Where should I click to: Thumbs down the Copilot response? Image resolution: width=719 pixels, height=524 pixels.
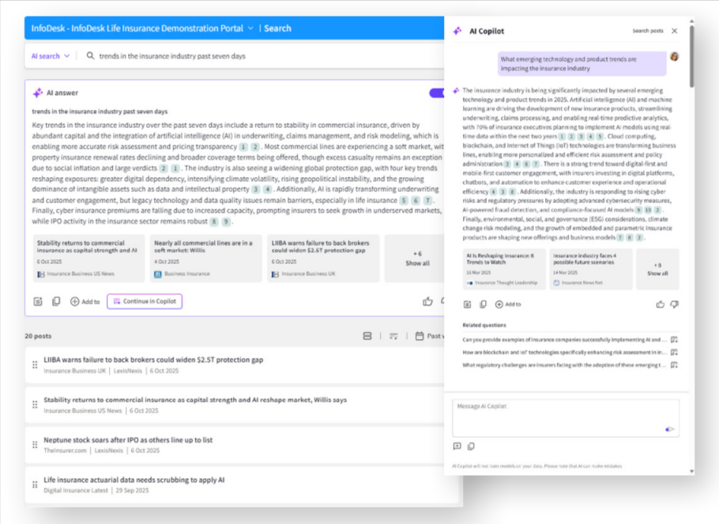pyautogui.click(x=675, y=303)
